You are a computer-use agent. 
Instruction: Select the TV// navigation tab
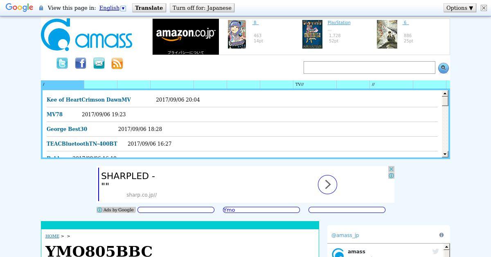(315, 84)
